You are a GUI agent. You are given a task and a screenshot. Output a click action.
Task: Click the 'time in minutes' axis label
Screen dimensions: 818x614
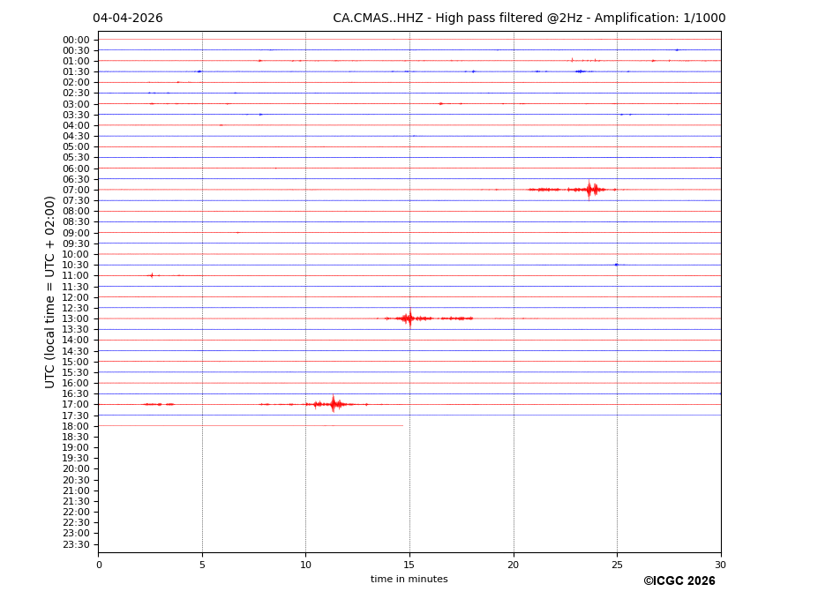pos(409,580)
